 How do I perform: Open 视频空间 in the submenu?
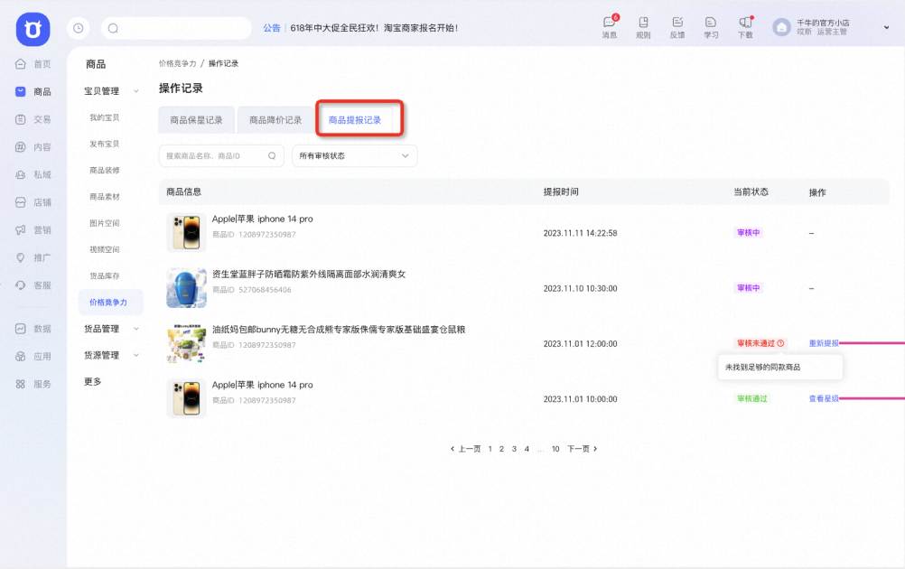[x=105, y=250]
